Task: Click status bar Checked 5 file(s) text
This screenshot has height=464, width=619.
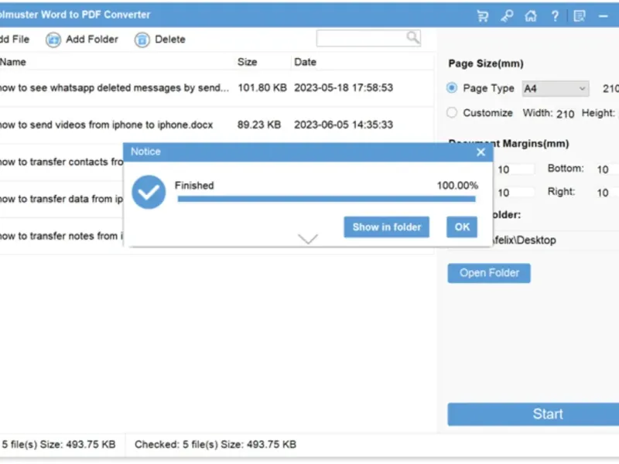Action: [215, 445]
